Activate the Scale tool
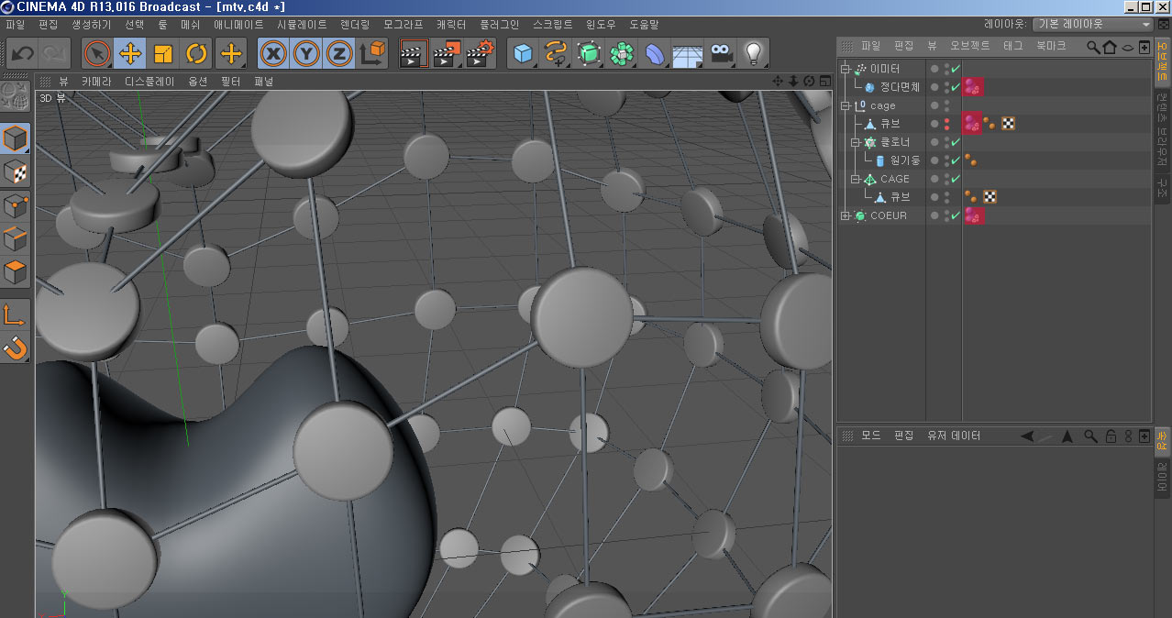This screenshot has height=618, width=1172. click(x=163, y=53)
